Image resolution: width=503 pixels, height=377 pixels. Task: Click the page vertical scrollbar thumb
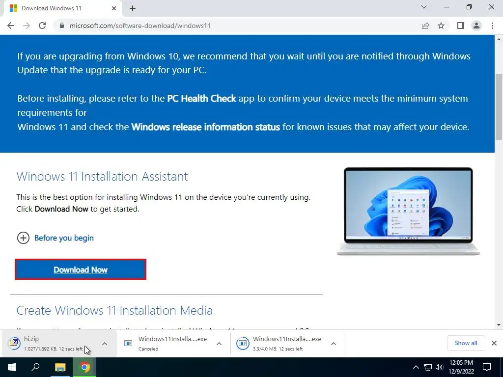[x=499, y=107]
